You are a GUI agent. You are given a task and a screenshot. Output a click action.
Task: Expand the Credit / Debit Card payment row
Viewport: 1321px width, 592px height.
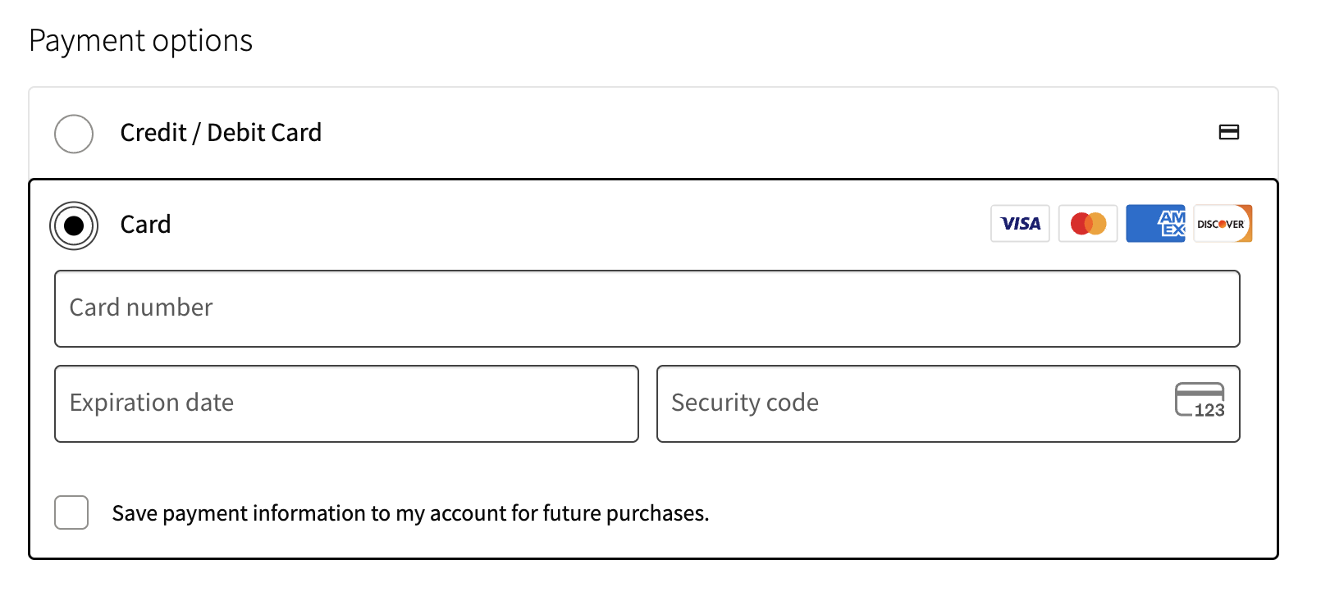pyautogui.click(x=653, y=133)
